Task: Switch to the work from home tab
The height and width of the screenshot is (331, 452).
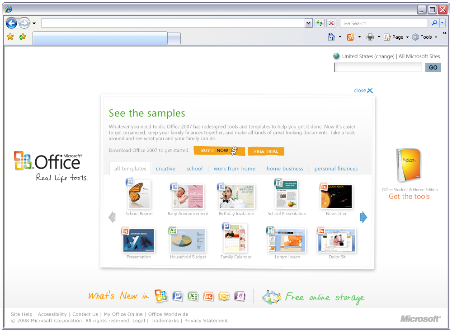Action: click(234, 169)
